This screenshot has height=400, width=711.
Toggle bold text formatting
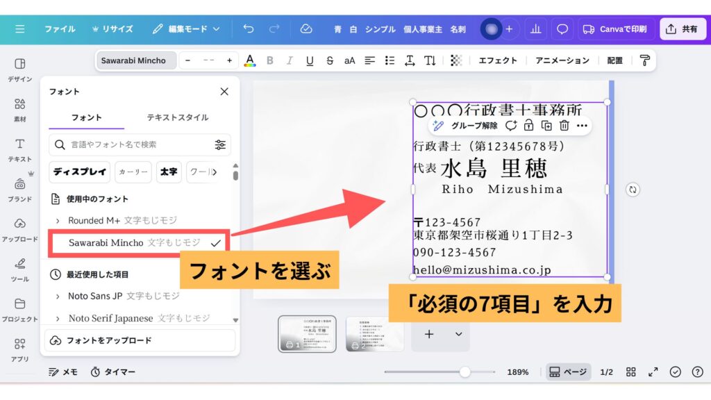click(x=270, y=60)
